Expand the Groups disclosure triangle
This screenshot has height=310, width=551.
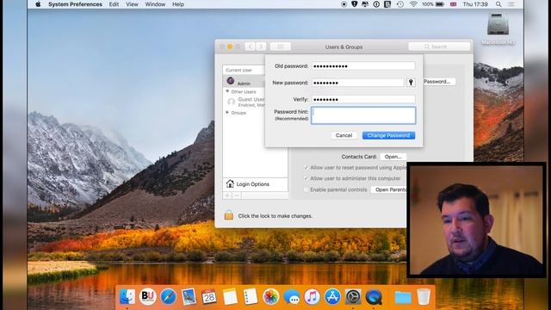click(227, 113)
